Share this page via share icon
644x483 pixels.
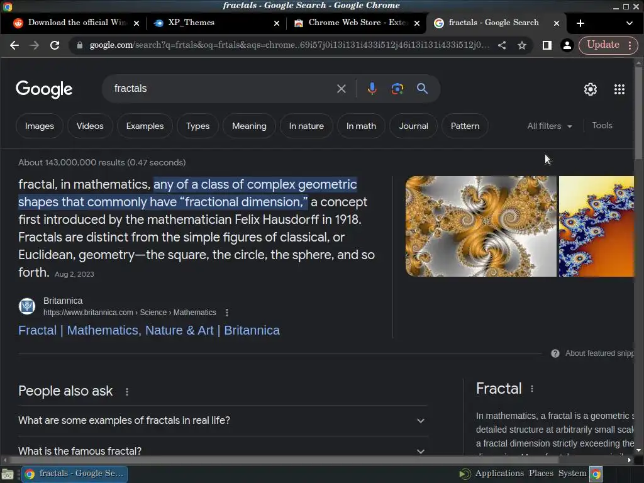pos(501,45)
